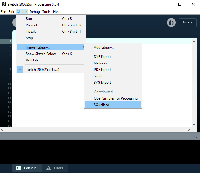Select Run from Sketch menu

point(51,19)
